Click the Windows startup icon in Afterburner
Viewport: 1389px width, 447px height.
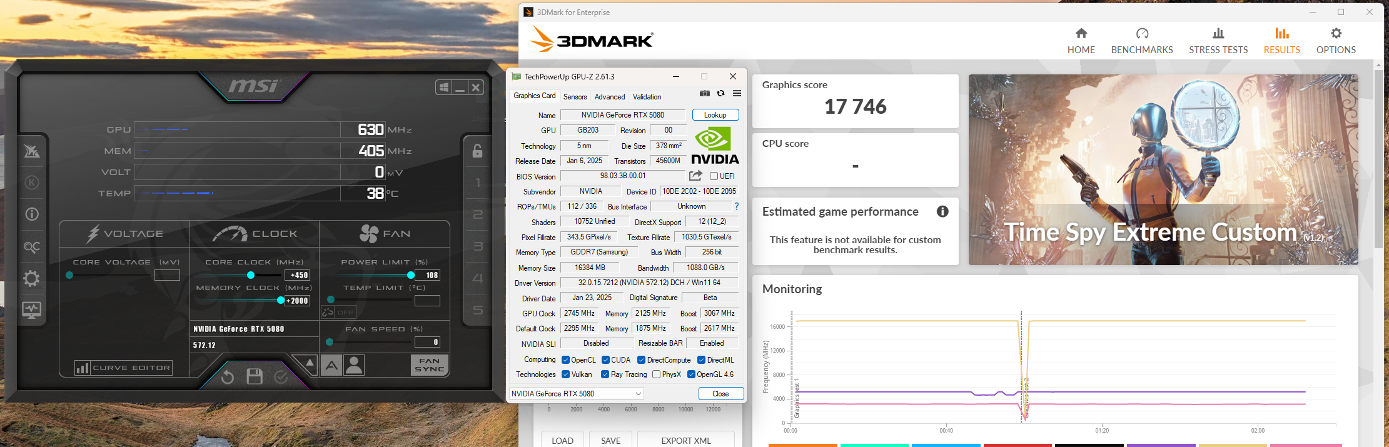tap(443, 88)
